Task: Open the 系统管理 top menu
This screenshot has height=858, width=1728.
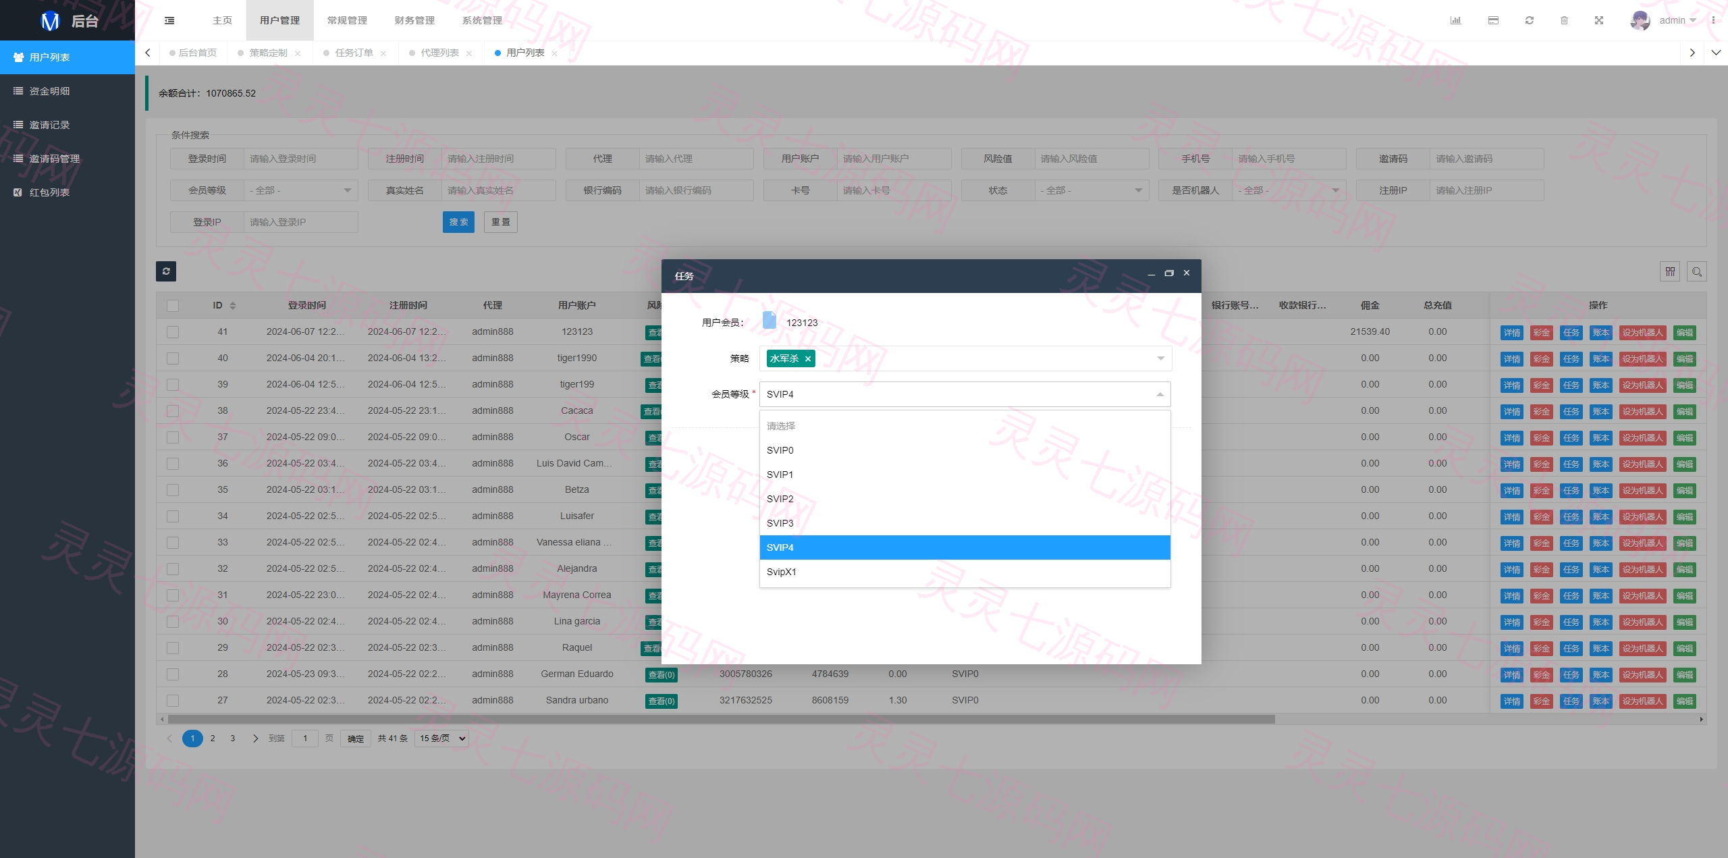Action: [x=482, y=20]
